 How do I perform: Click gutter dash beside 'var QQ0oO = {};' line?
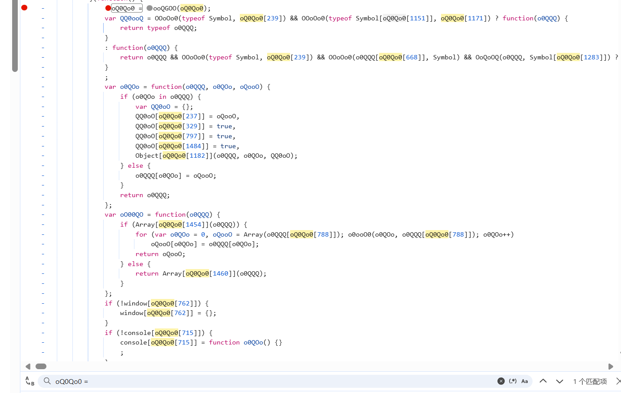[43, 107]
